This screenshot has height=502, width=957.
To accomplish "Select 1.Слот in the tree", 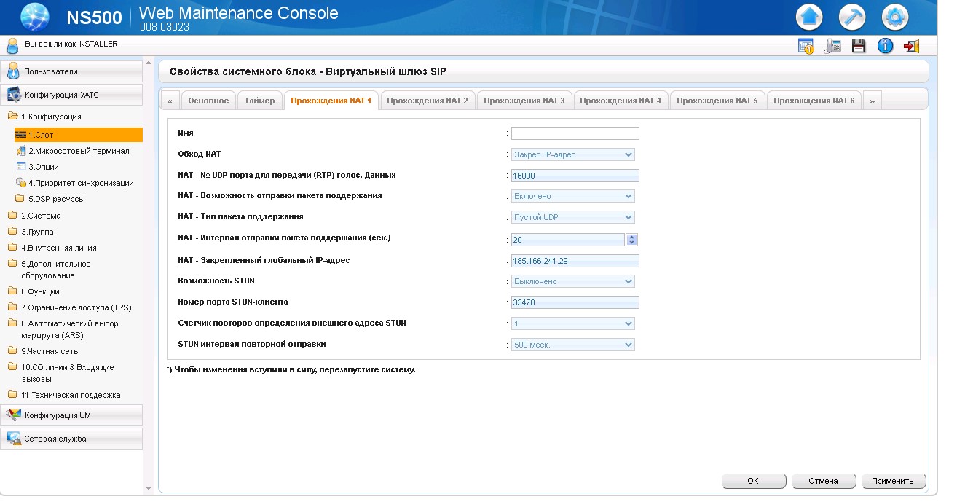I will pyautogui.click(x=79, y=135).
